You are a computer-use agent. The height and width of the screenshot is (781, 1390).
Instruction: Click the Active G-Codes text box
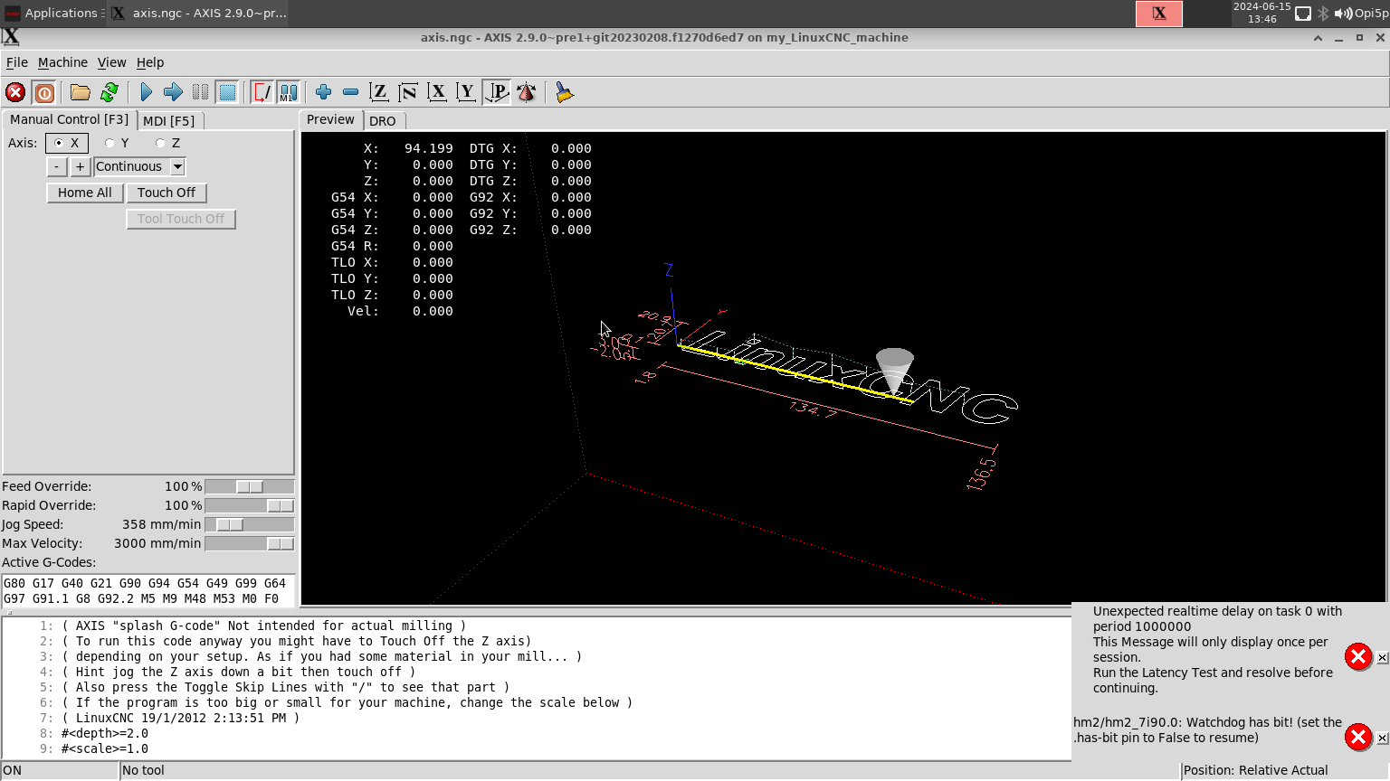(148, 590)
